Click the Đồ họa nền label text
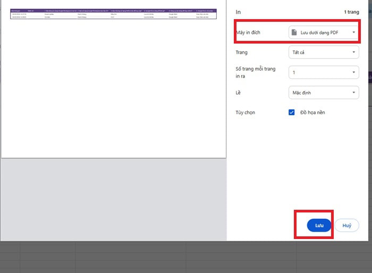Screen dimensions: 372x273 [x=312, y=113]
